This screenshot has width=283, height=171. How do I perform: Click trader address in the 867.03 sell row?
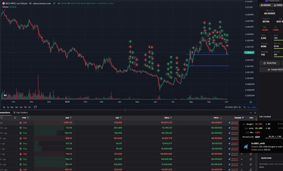pyautogui.click(x=235, y=170)
